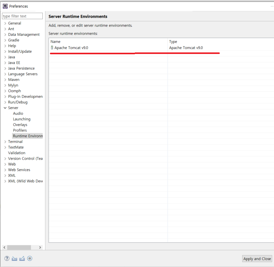Expand the General tree node

pyautogui.click(x=5, y=23)
